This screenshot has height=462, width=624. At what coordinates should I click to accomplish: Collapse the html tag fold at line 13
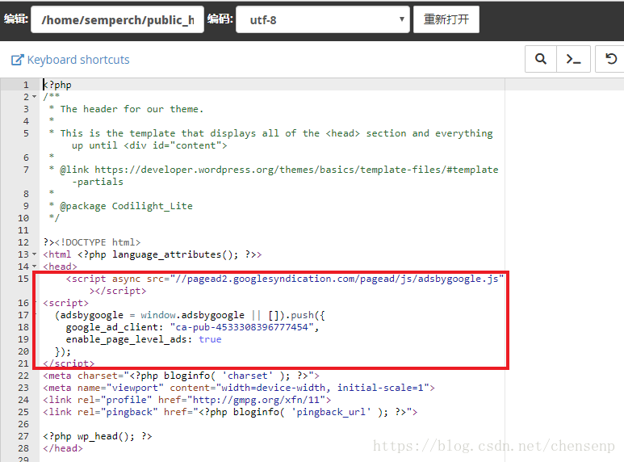point(34,254)
